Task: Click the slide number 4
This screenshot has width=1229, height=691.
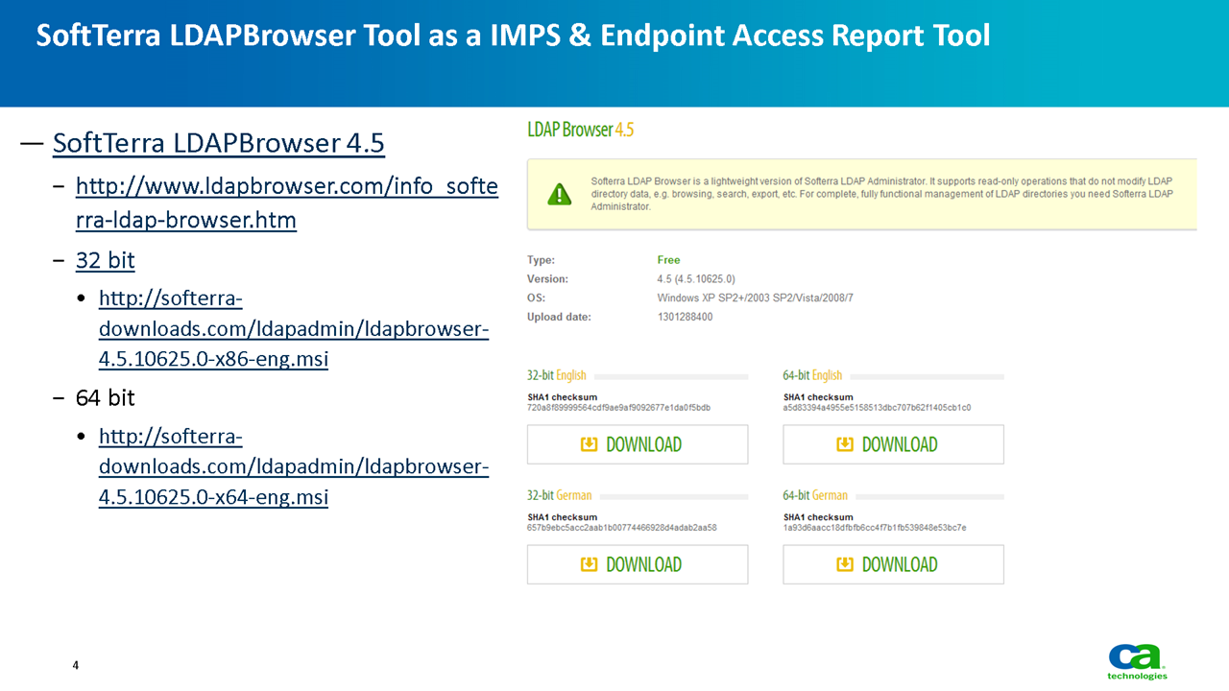Action: [x=76, y=666]
